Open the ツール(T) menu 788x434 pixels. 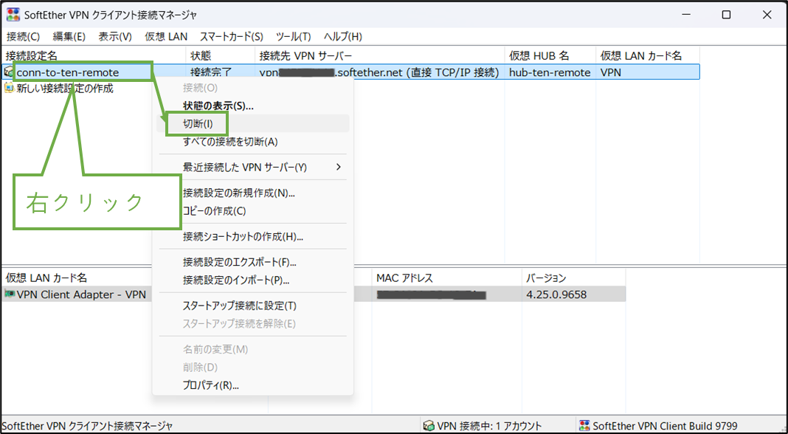[x=293, y=37]
